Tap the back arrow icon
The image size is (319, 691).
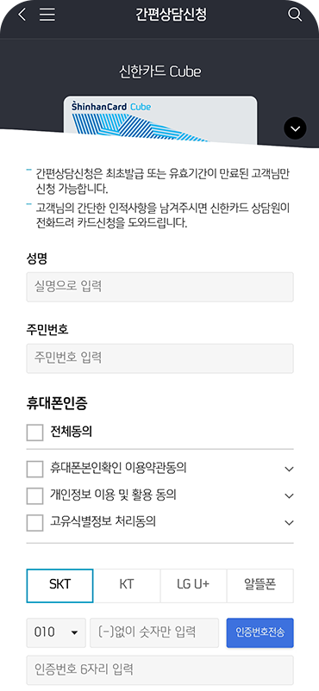coord(22,15)
